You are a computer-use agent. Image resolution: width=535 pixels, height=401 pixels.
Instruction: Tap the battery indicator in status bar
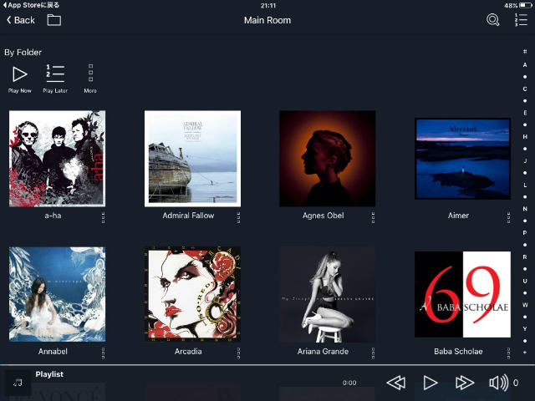point(526,6)
